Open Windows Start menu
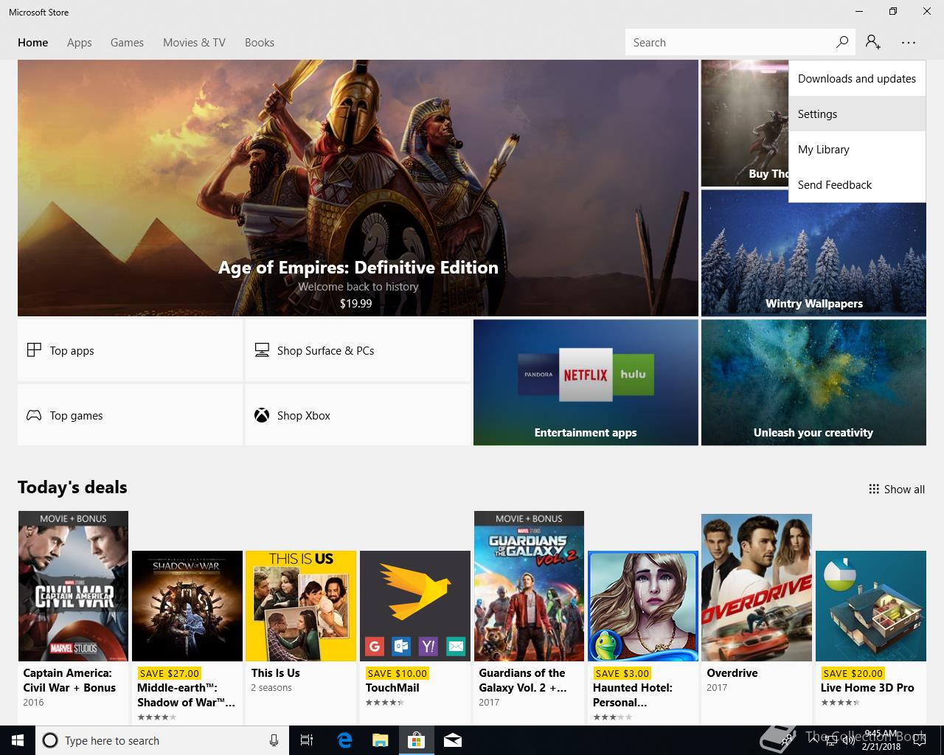944x755 pixels. pyautogui.click(x=18, y=740)
